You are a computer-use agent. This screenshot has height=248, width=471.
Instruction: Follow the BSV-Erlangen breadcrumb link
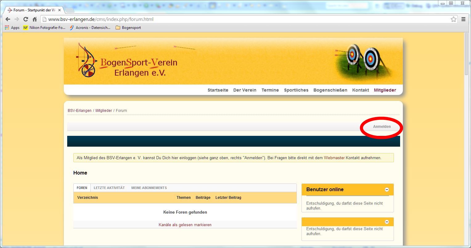click(x=80, y=111)
